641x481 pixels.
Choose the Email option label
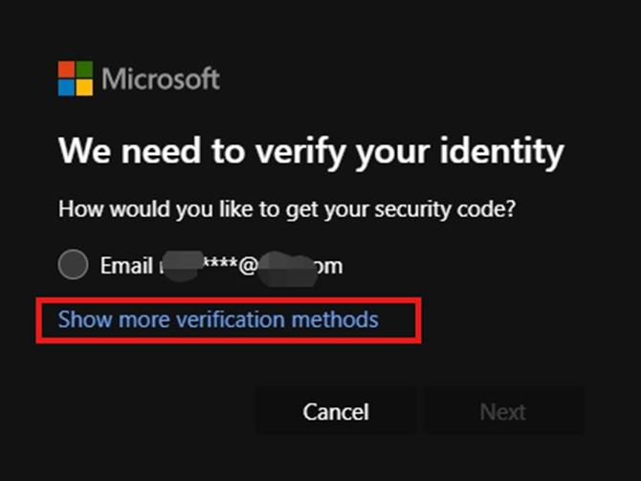pyautogui.click(x=126, y=266)
